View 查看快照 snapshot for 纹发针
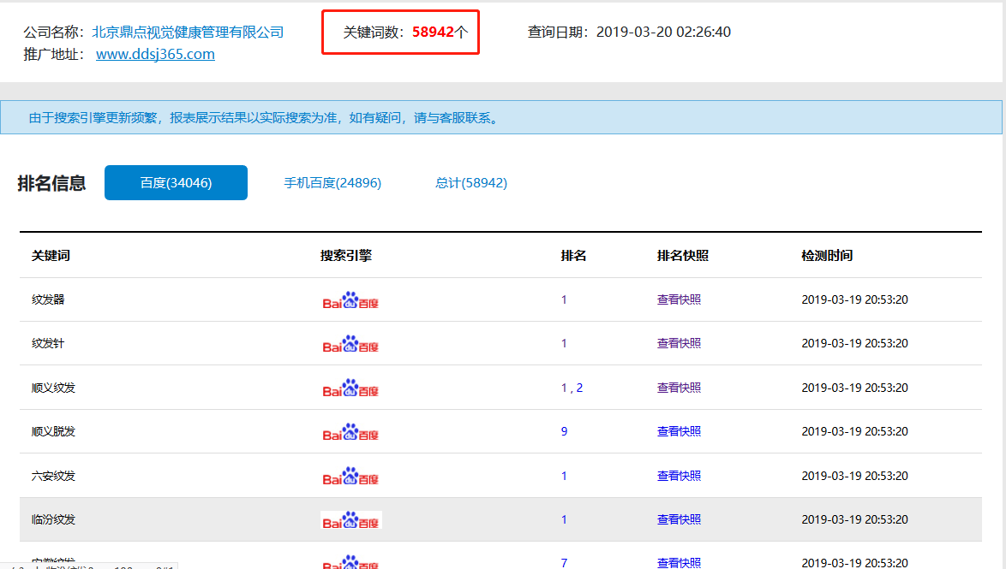1006x569 pixels. [x=679, y=343]
